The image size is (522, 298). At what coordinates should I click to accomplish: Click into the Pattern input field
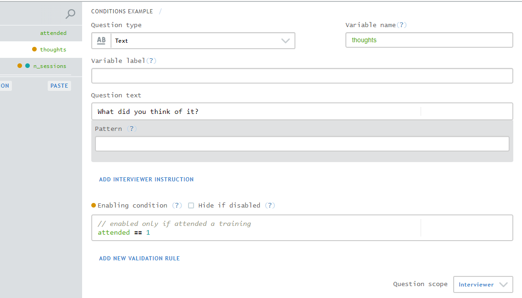pos(302,144)
